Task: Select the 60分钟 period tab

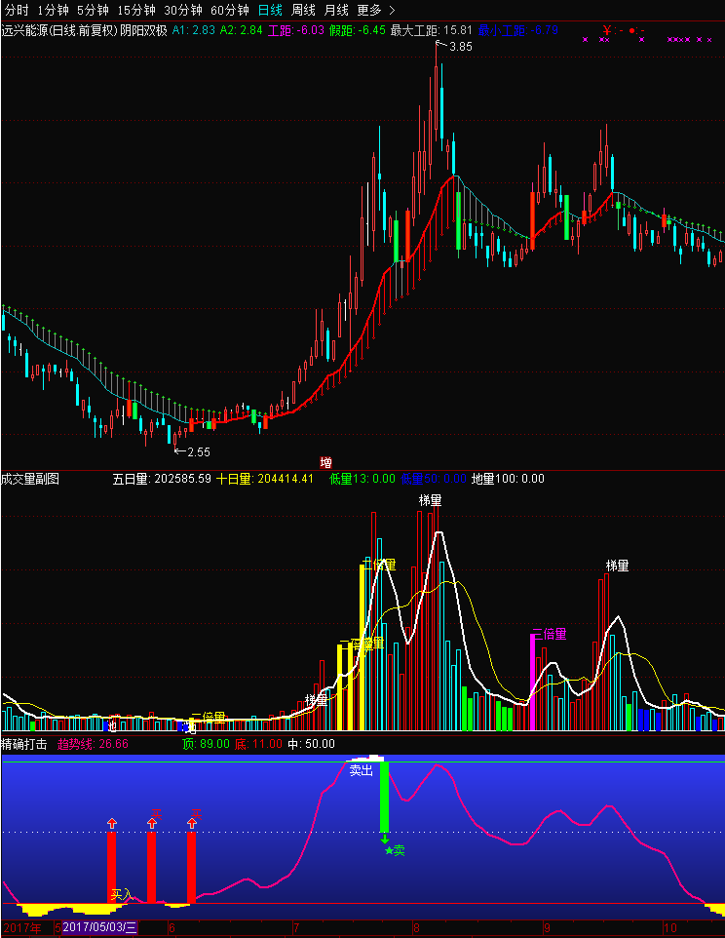Action: [x=230, y=10]
